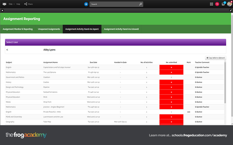Click the Frog logo icon
233x145 pixels.
click(x=4, y=4)
